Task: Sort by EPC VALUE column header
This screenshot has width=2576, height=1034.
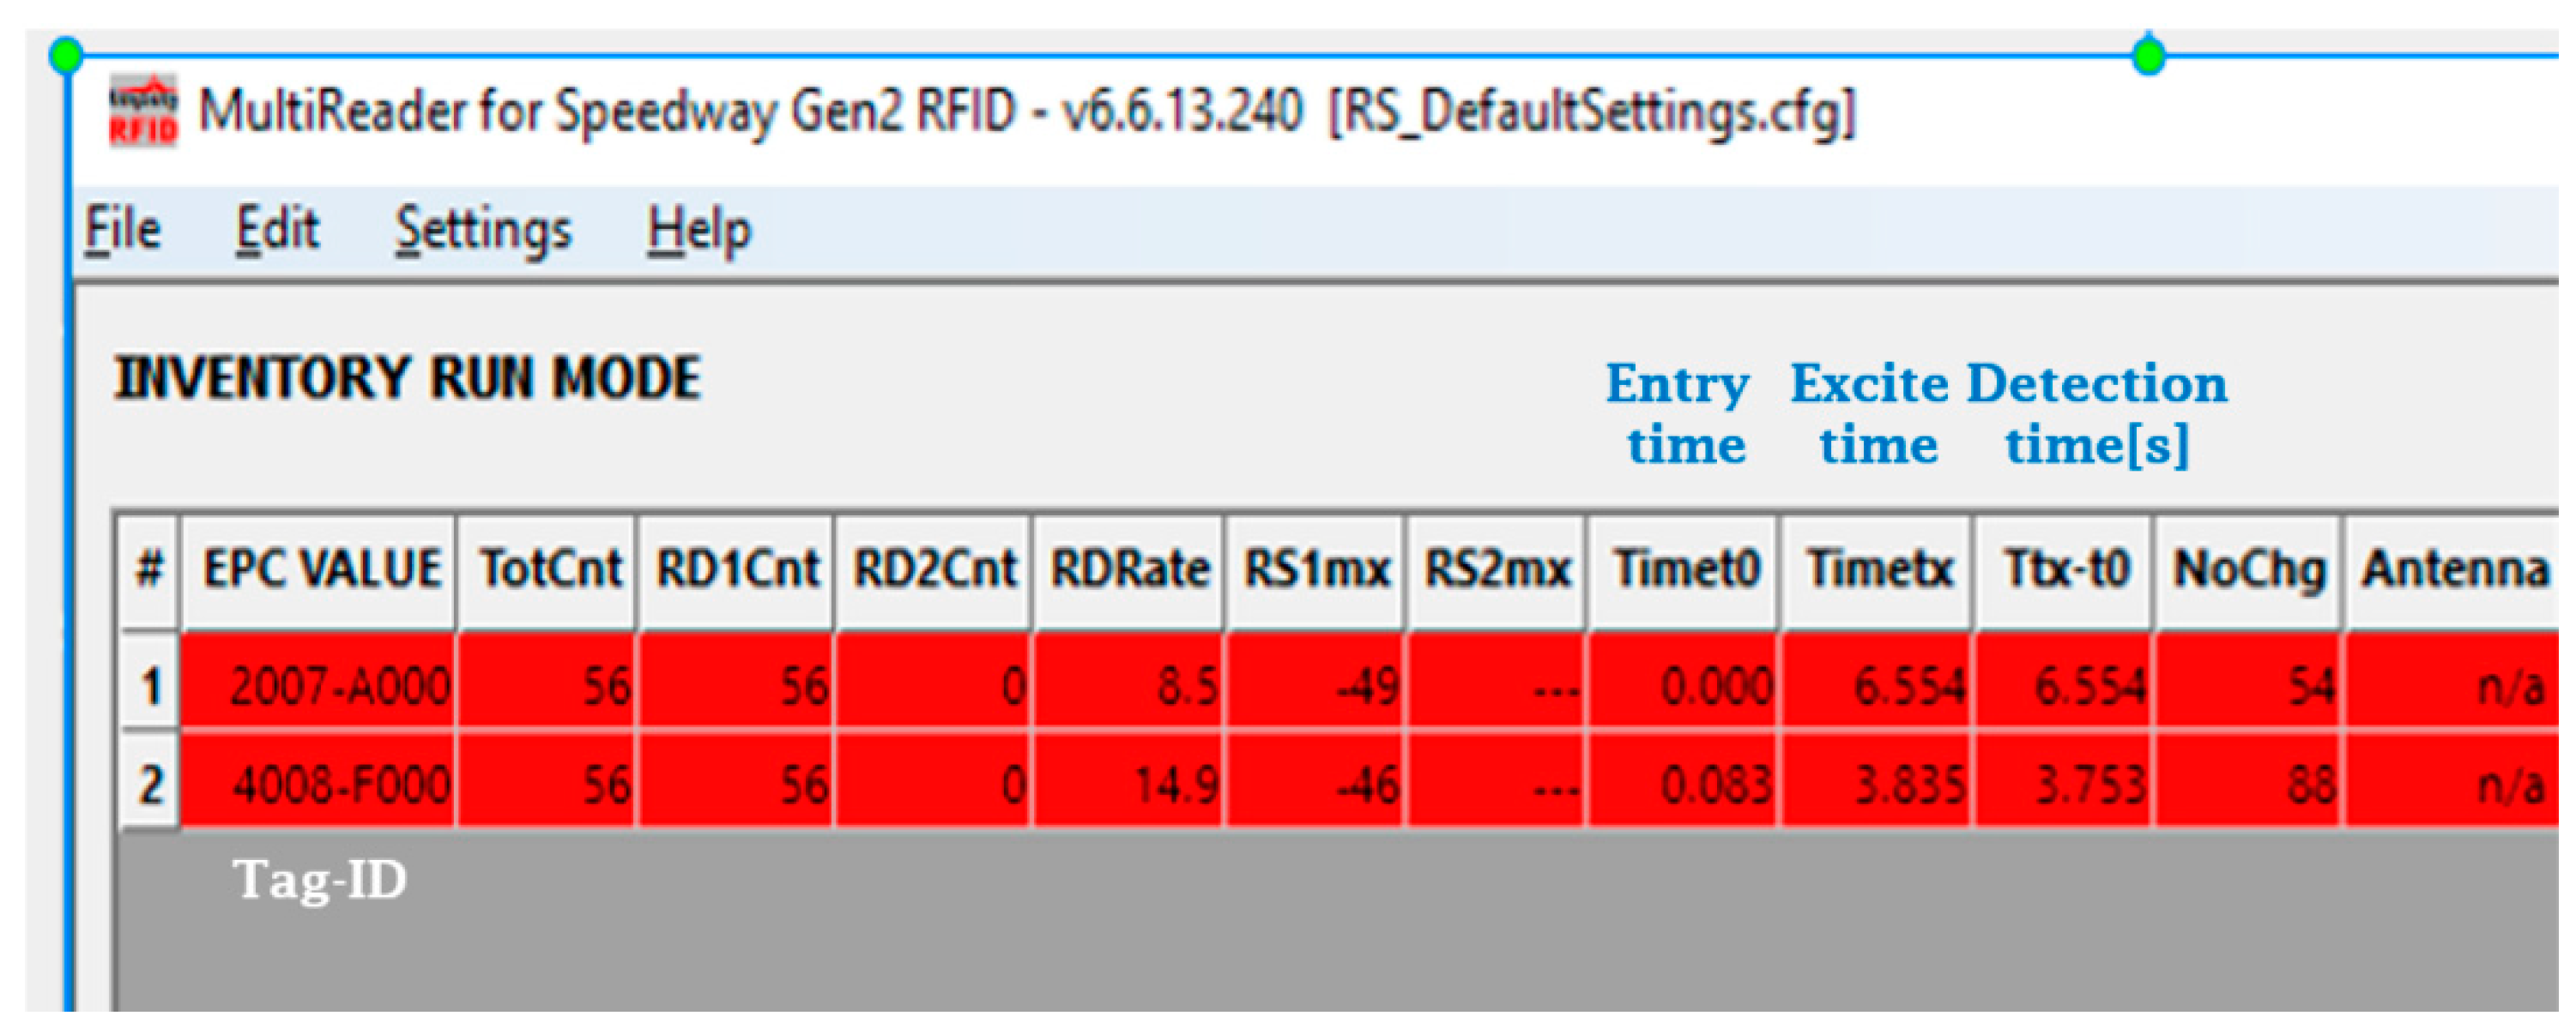Action: coord(320,570)
